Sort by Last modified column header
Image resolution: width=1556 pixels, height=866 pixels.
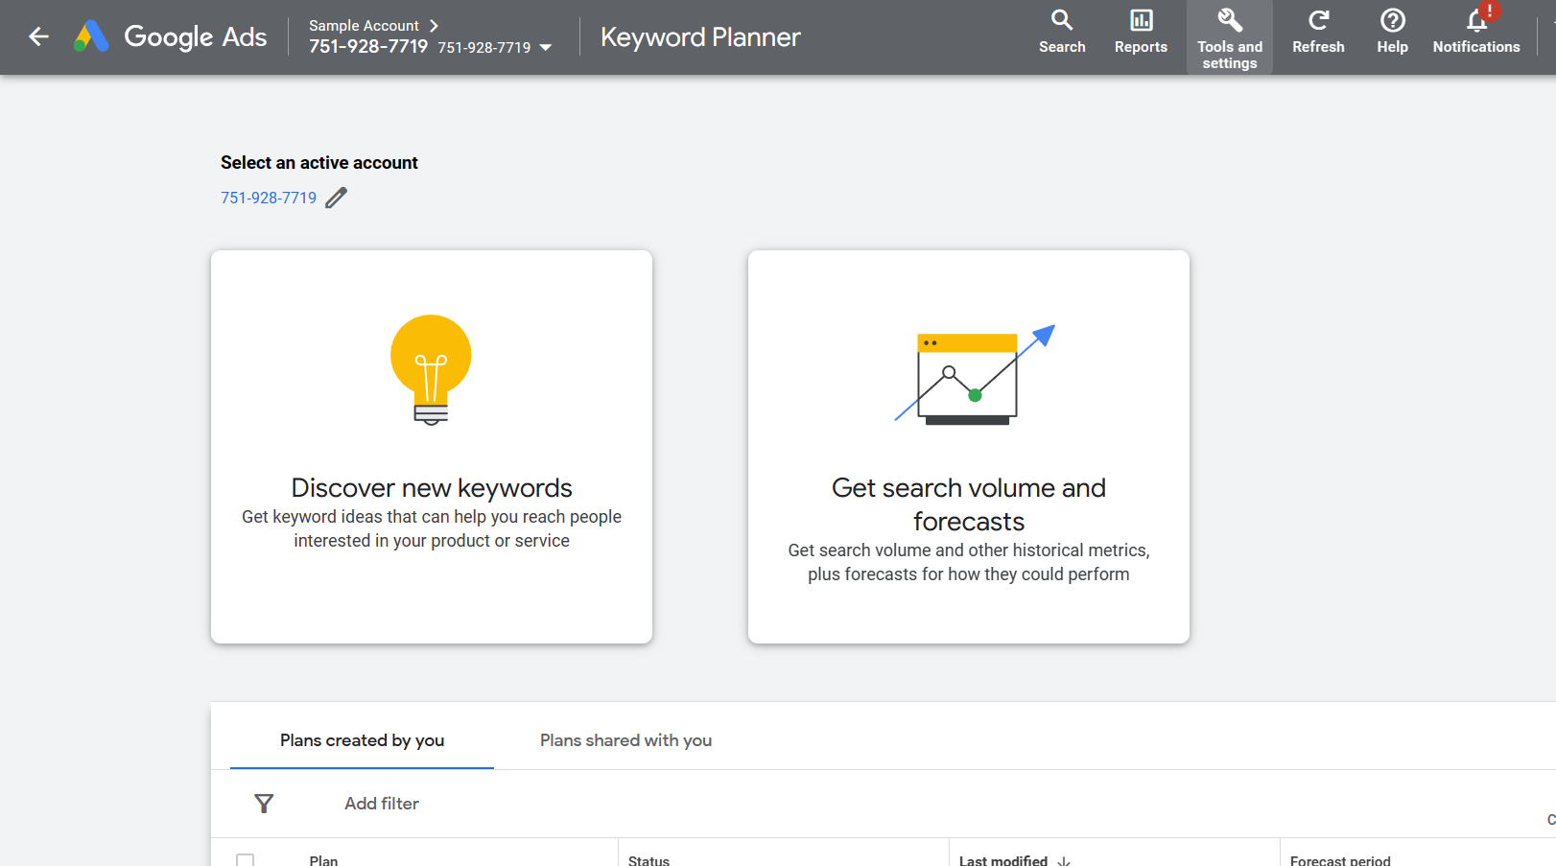[x=1003, y=860]
